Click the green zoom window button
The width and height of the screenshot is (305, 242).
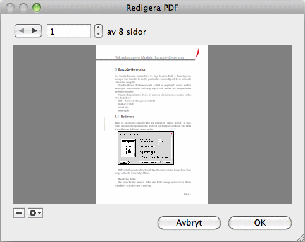click(37, 8)
